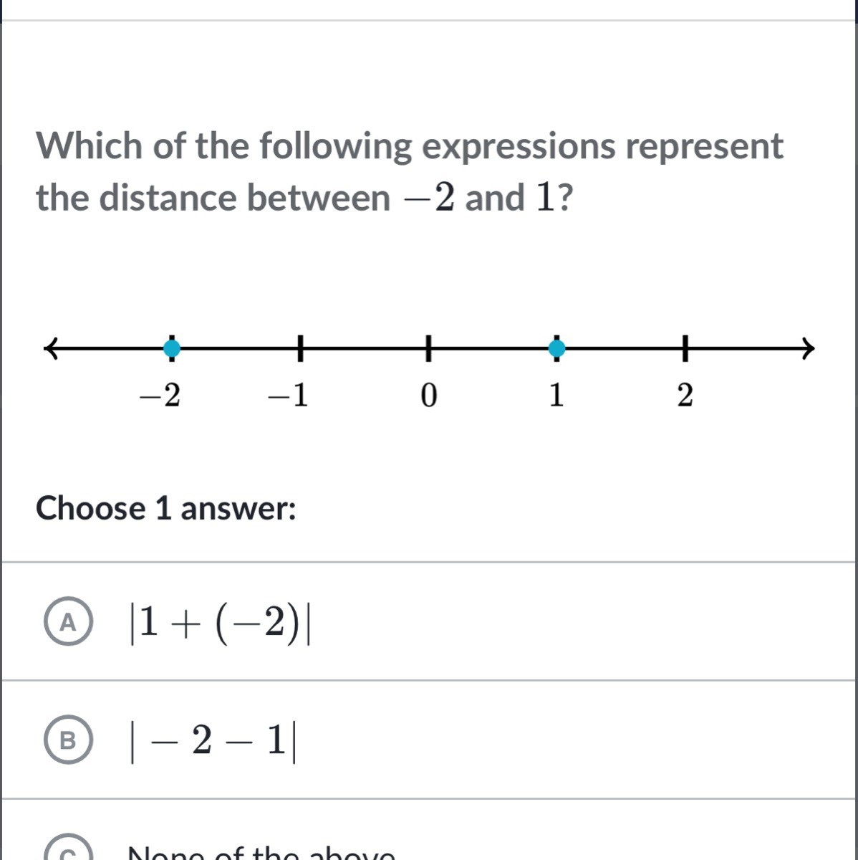Viewport: 858px width, 860px height.
Task: Click the question text about distance
Action: tap(410, 172)
